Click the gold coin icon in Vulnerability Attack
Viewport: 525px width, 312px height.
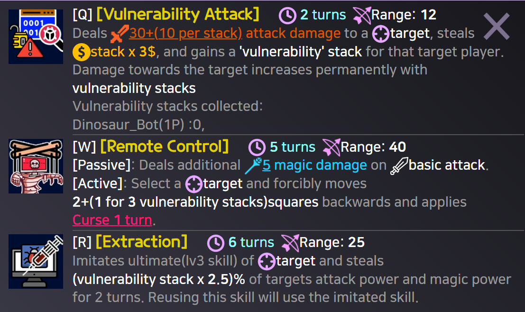(81, 51)
